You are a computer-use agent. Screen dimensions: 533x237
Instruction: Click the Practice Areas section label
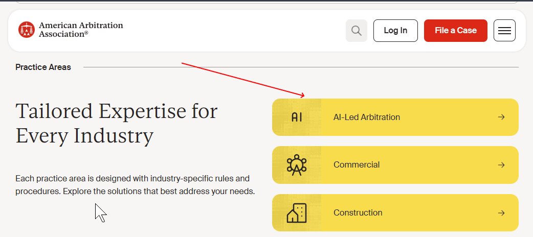coord(43,67)
